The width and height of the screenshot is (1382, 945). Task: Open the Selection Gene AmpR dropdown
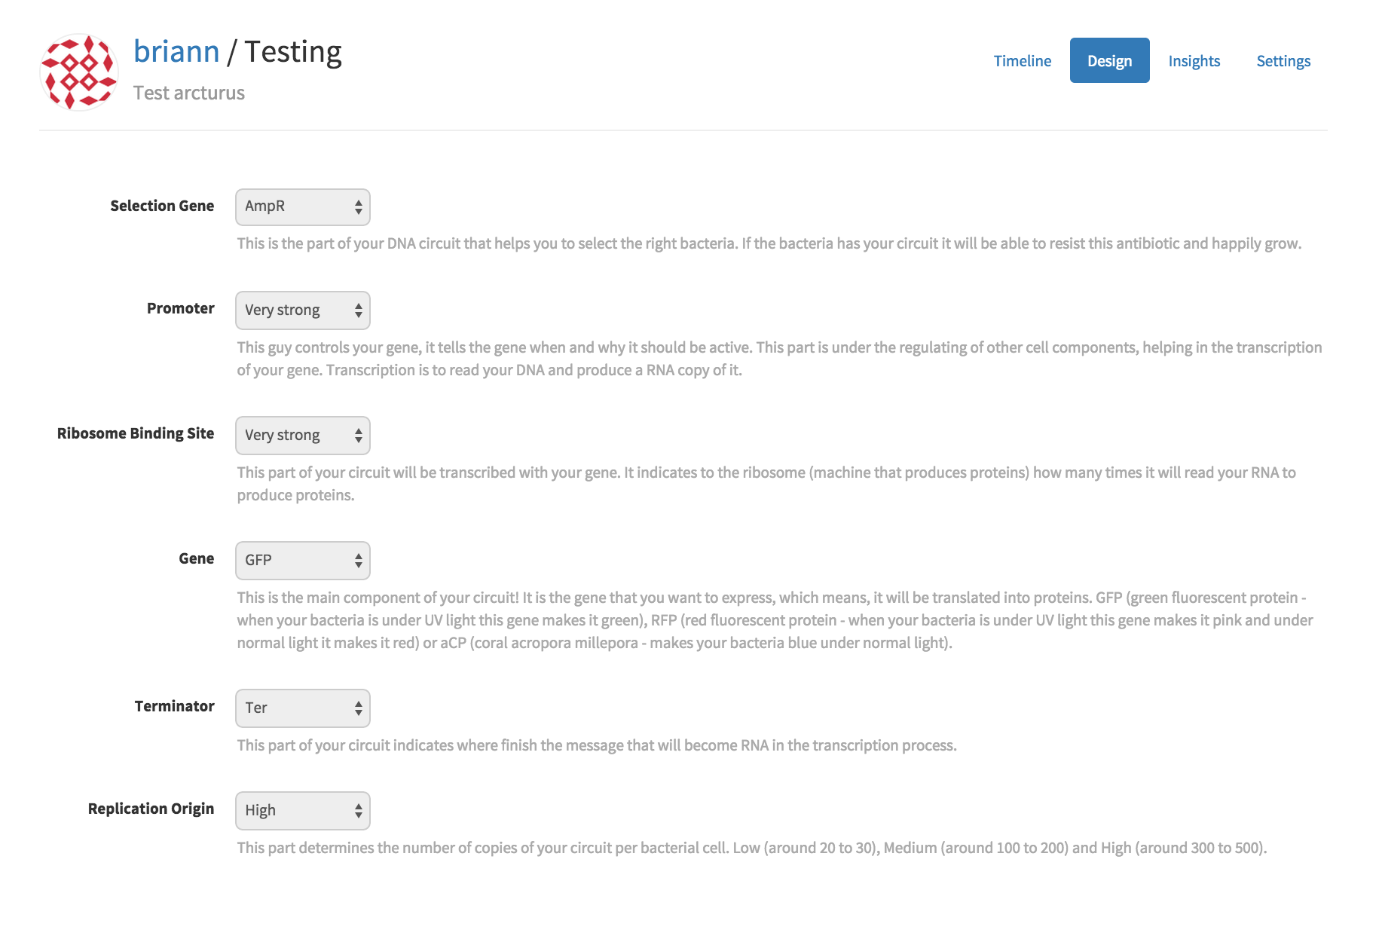pyautogui.click(x=303, y=207)
